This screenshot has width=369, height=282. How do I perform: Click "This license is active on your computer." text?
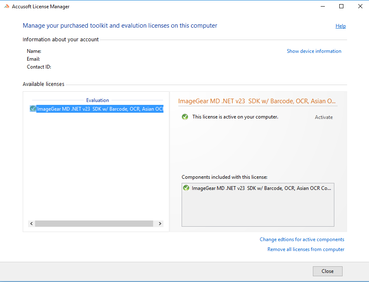coord(235,117)
